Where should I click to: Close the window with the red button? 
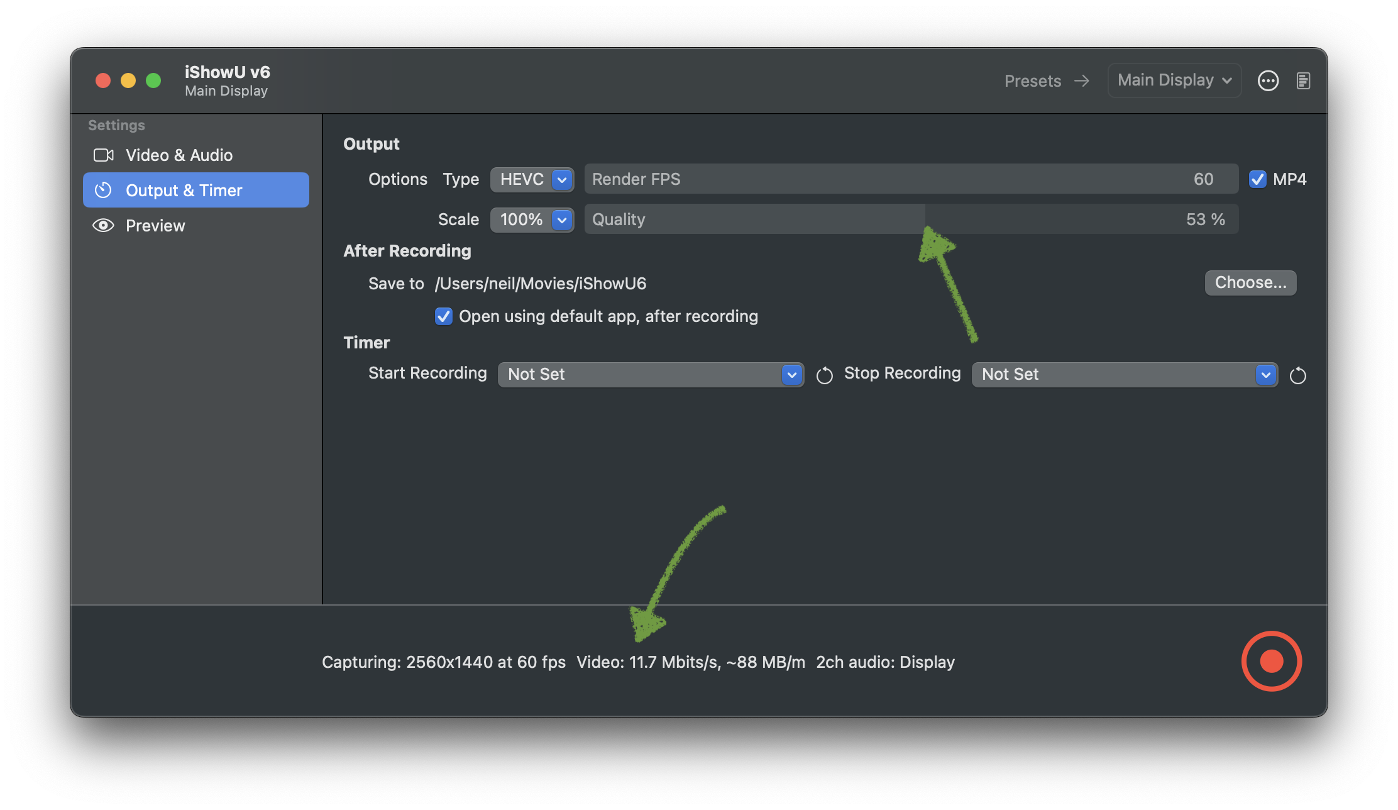pos(103,80)
